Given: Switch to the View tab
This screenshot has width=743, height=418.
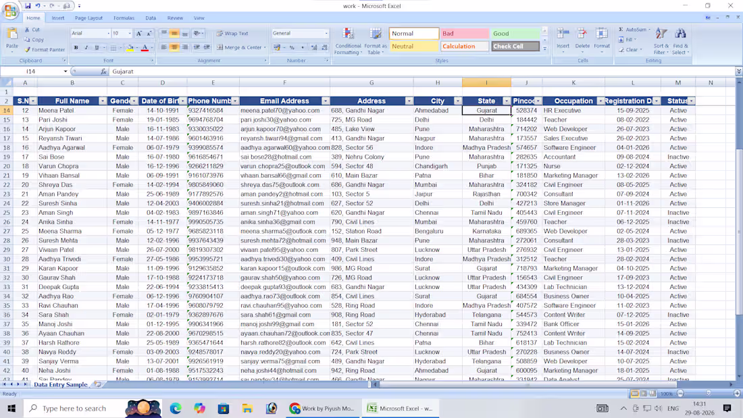Looking at the screenshot, I should click(x=199, y=18).
